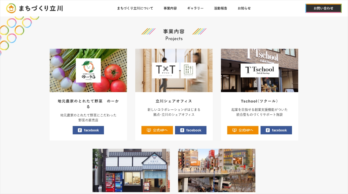Click the Tschool（ツクール）card title

pyautogui.click(x=259, y=101)
